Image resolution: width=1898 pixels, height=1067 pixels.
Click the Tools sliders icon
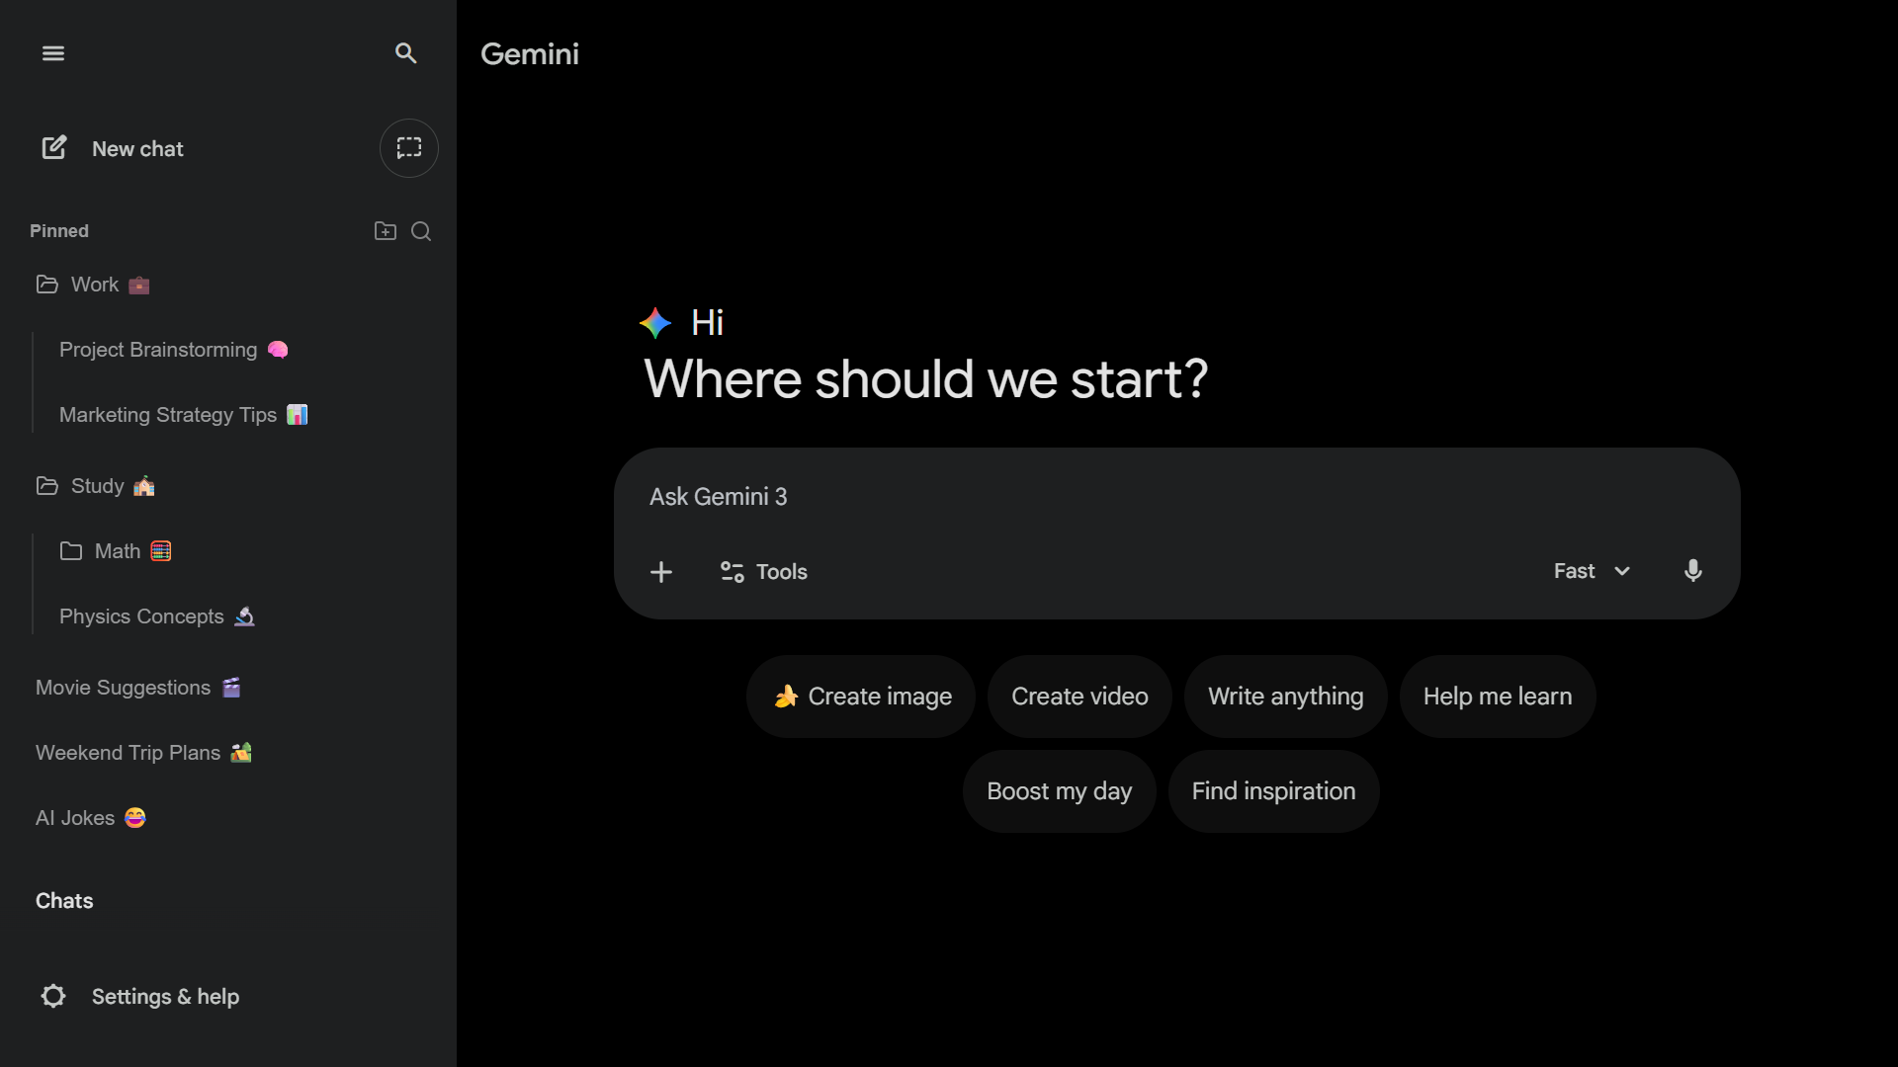(733, 572)
